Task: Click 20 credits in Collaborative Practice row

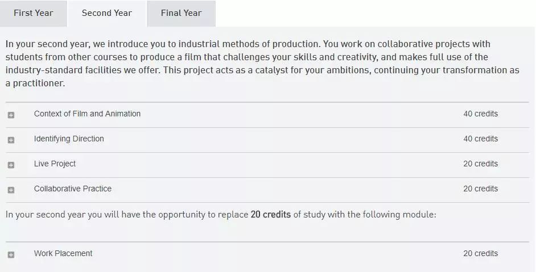Action: pyautogui.click(x=480, y=189)
